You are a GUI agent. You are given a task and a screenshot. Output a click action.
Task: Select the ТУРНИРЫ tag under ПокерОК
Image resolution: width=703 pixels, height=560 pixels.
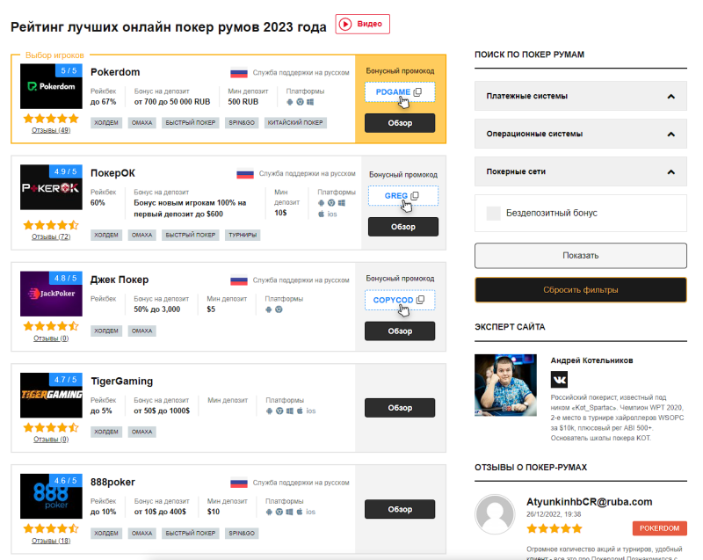pyautogui.click(x=243, y=235)
